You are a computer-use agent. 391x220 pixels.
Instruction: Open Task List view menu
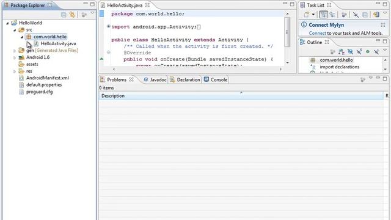[385, 13]
